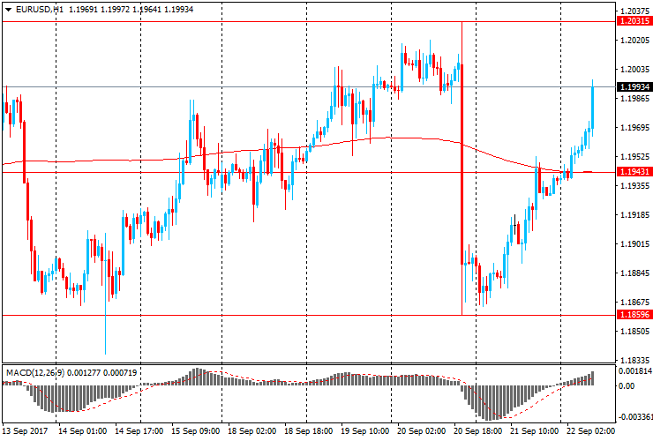Click the 1.18335 price scale value
This screenshot has width=653, height=441.
(634, 360)
